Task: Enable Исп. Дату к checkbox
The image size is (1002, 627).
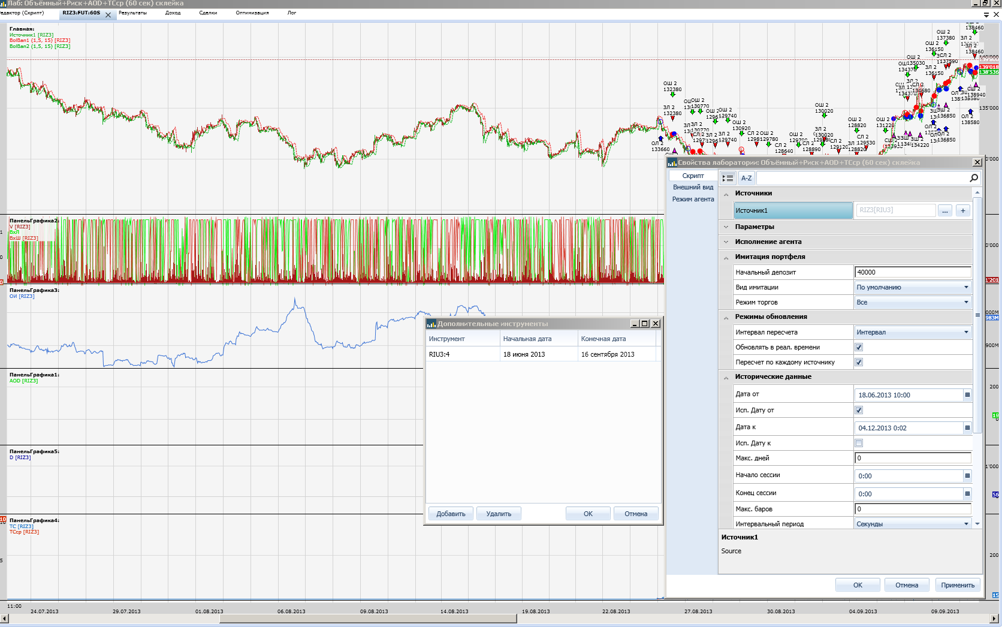Action: pos(859,443)
